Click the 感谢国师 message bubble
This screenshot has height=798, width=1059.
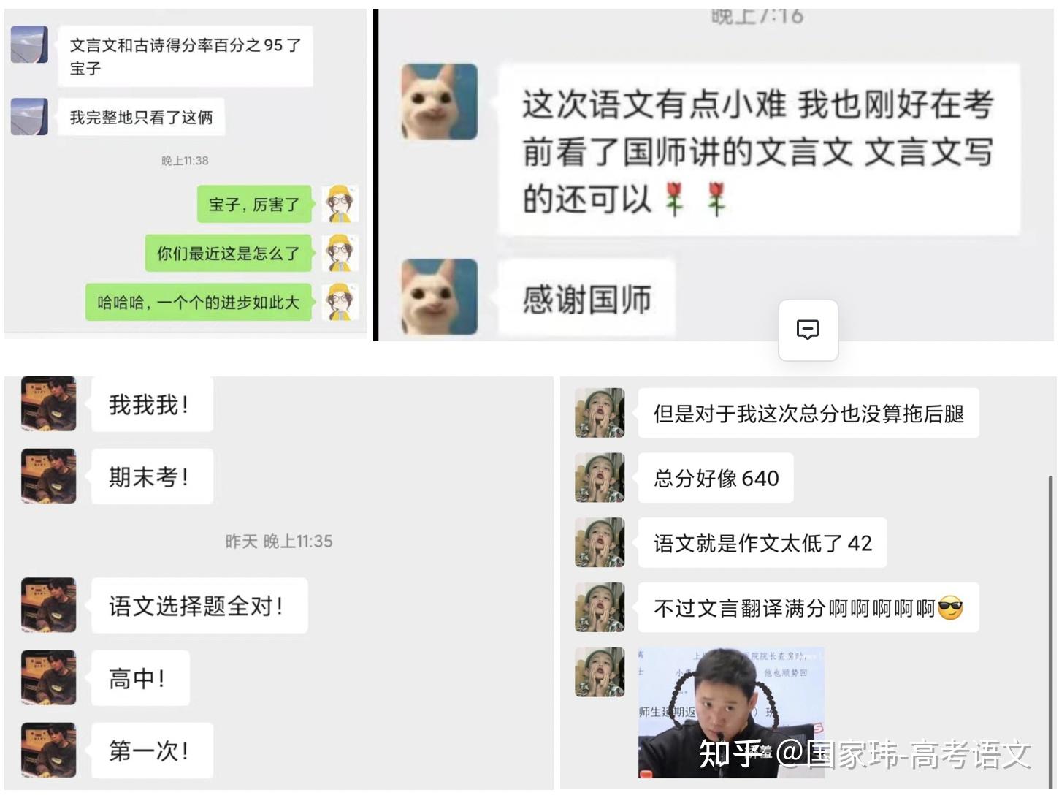point(586,298)
